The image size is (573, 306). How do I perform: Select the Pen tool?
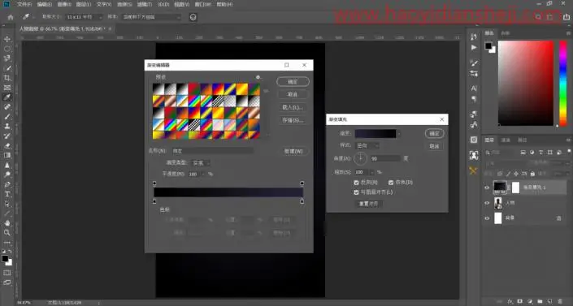coord(7,184)
